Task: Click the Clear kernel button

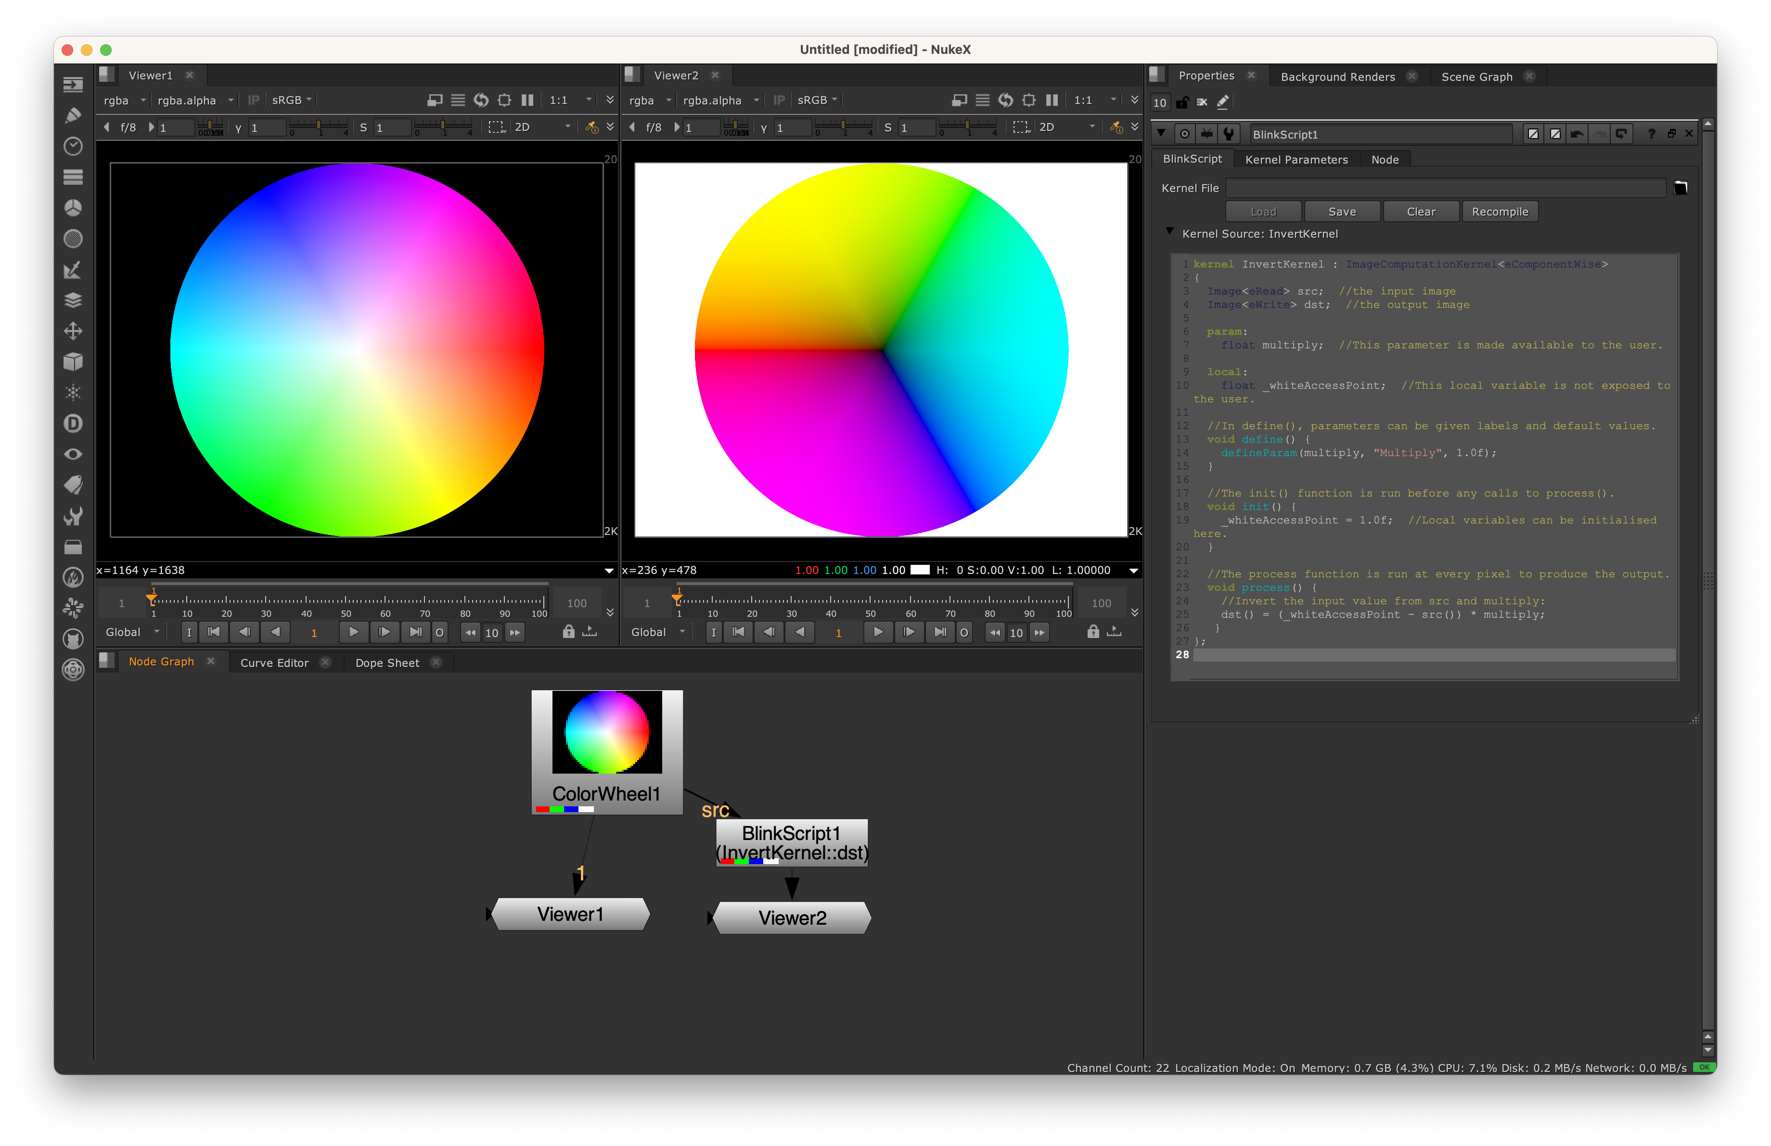Action: (x=1421, y=212)
